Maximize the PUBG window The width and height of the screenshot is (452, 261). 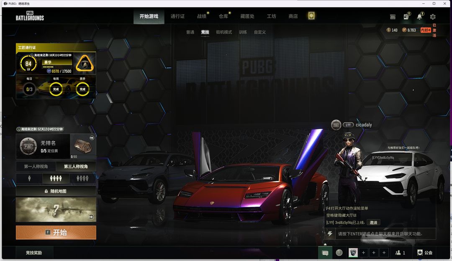[434, 3]
